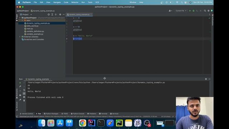Screen dimensions: 229x129
Task: Collapse the pythonProject root folder
Action: coord(20,18)
